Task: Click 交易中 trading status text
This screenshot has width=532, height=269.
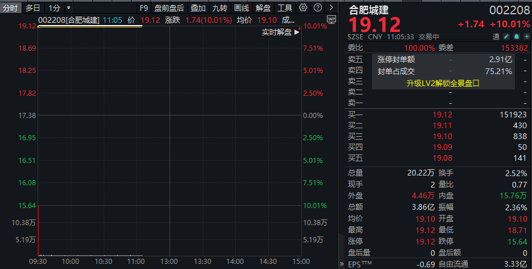Action: click(429, 36)
